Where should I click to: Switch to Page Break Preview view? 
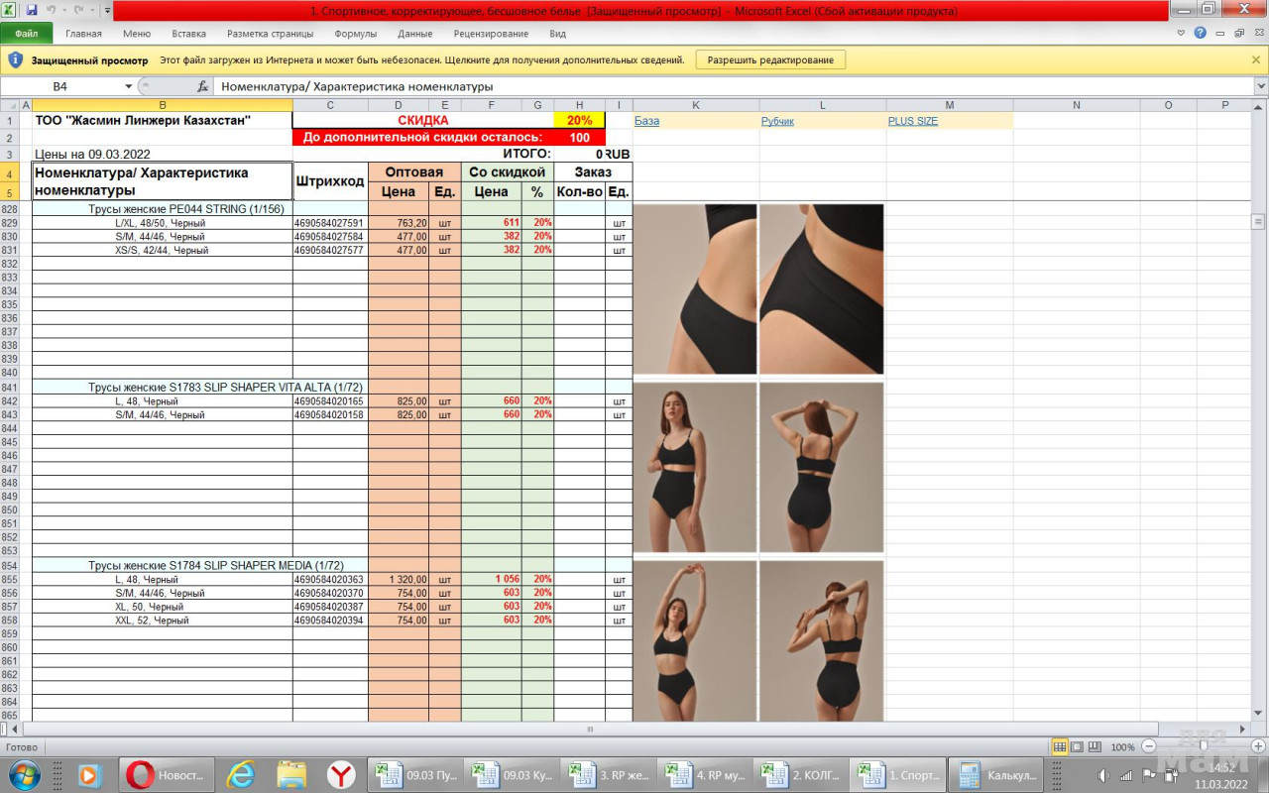click(x=1095, y=746)
